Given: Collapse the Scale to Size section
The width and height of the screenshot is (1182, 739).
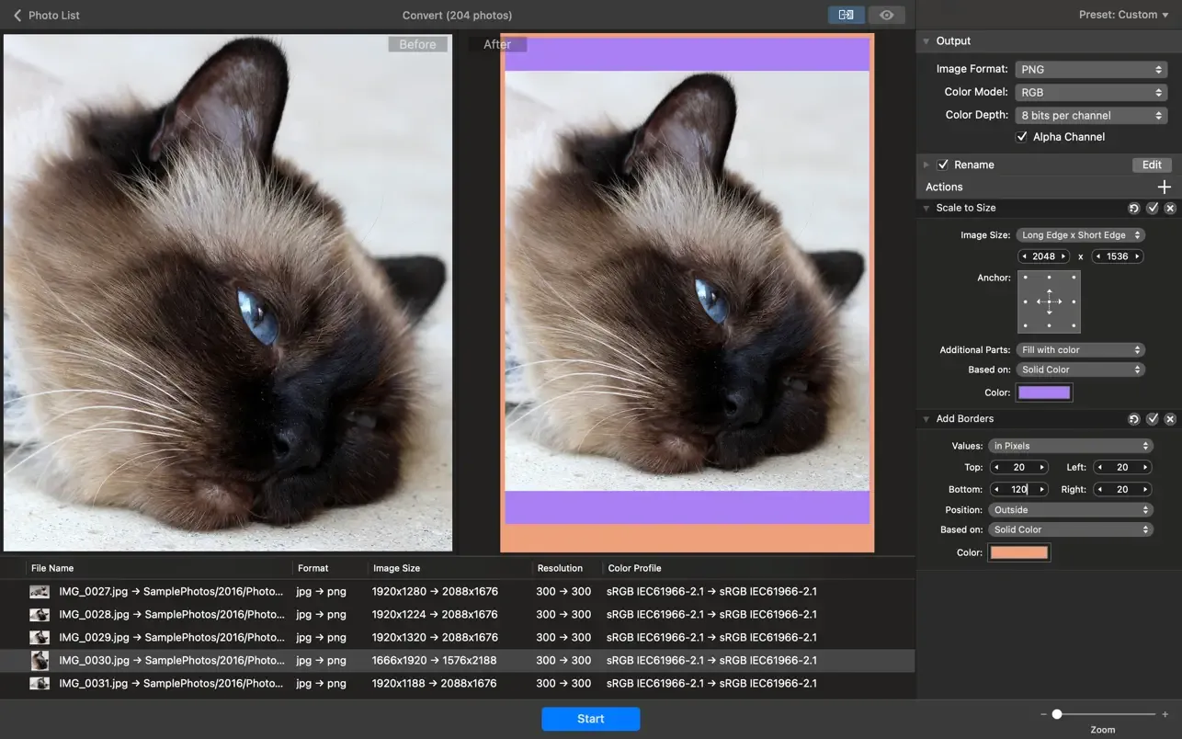Looking at the screenshot, I should coord(926,208).
